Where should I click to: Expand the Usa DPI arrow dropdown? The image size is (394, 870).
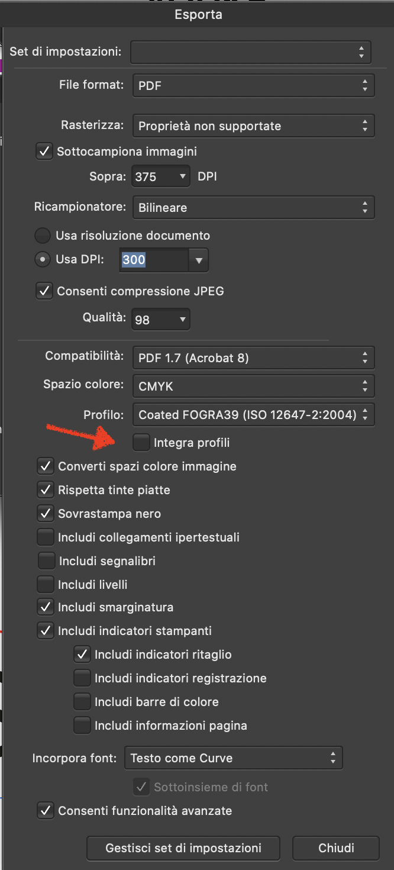(199, 260)
